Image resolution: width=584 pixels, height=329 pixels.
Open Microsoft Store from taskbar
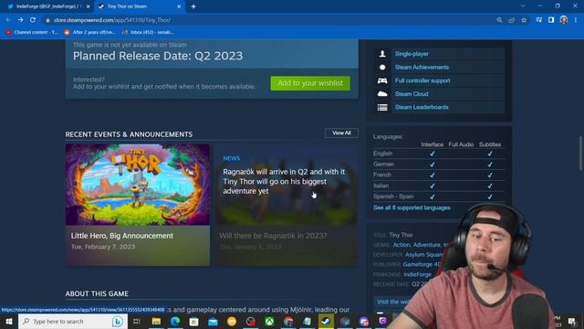coord(193,321)
